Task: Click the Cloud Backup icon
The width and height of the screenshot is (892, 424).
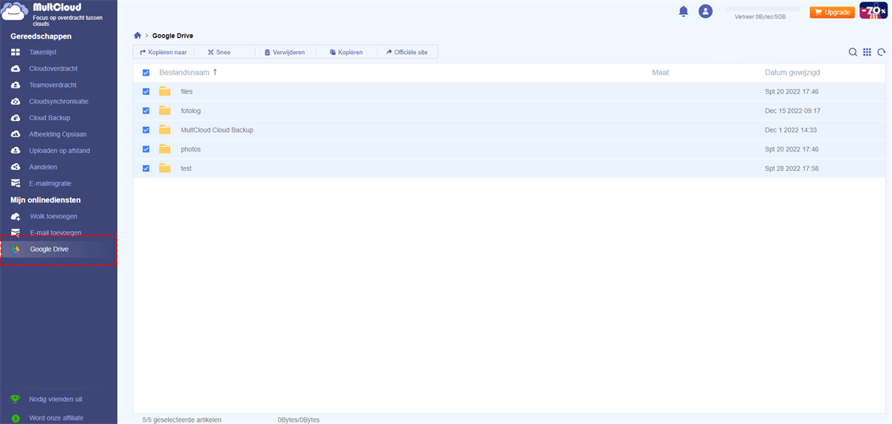Action: coord(16,117)
